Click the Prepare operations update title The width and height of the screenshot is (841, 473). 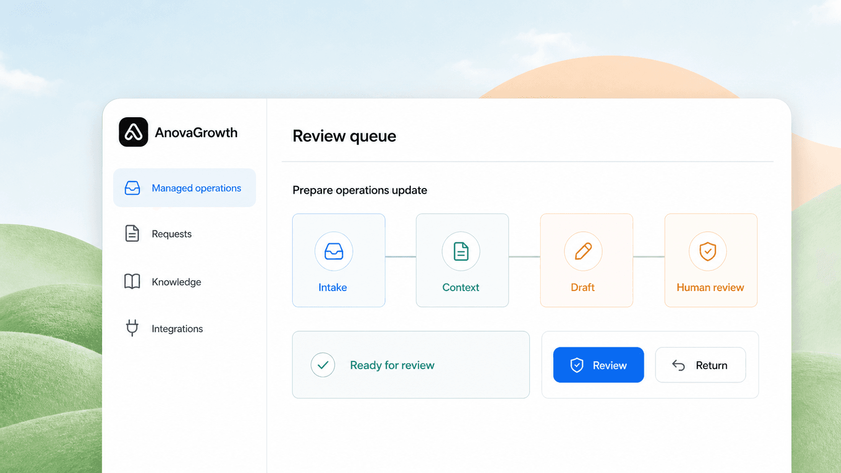[x=360, y=190]
